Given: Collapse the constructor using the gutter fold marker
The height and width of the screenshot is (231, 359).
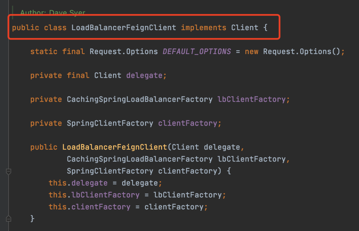Looking at the screenshot, I should point(8,171).
